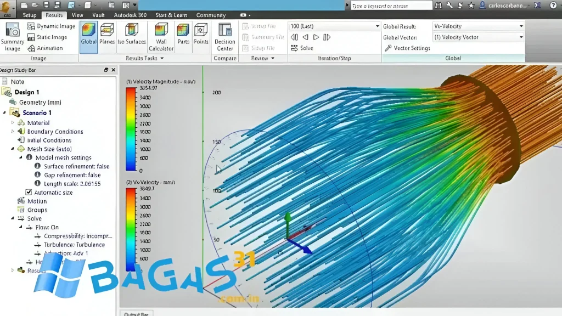The image size is (562, 316).
Task: Click the Solve button
Action: 302,48
